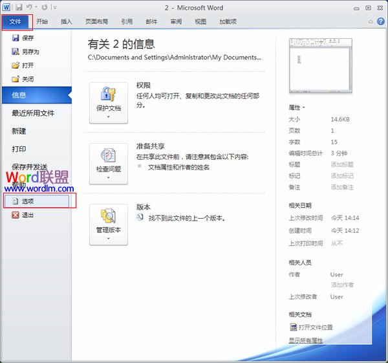Open 最近所用文件 list
Screen dimensions: 388x363
point(33,113)
